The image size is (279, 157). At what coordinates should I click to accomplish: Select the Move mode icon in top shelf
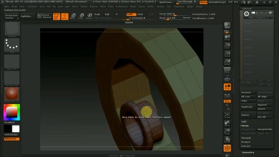[x=73, y=17]
